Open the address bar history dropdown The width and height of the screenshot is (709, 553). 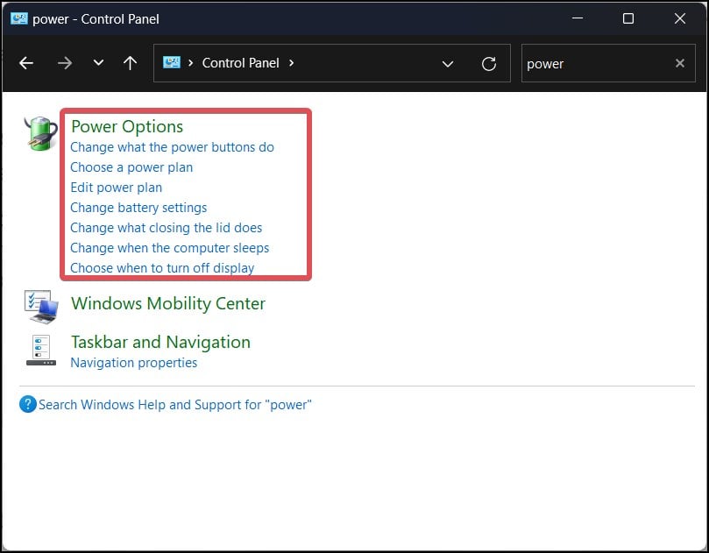pos(448,64)
